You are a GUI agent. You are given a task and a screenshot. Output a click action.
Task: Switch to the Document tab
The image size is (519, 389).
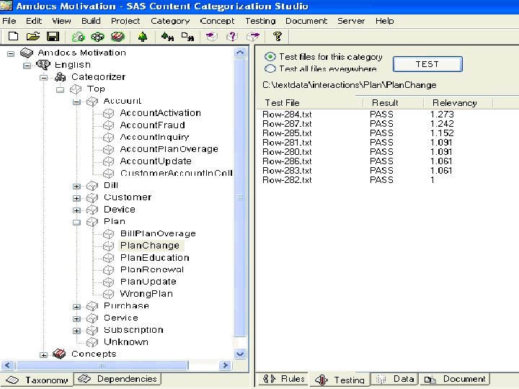[x=455, y=378]
